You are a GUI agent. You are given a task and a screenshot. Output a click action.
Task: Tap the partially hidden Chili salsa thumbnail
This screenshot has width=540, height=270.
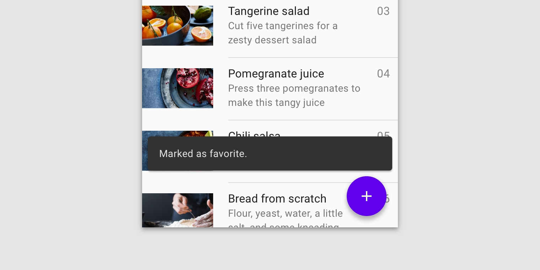(x=177, y=134)
